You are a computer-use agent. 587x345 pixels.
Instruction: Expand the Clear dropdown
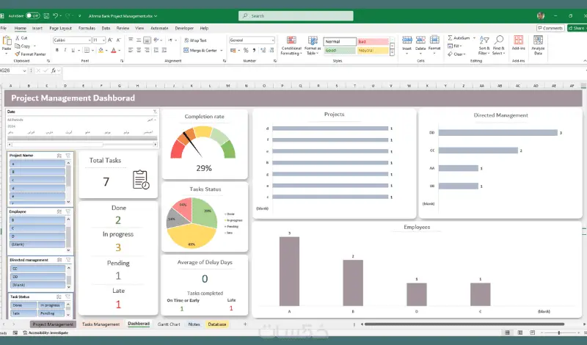tap(464, 54)
